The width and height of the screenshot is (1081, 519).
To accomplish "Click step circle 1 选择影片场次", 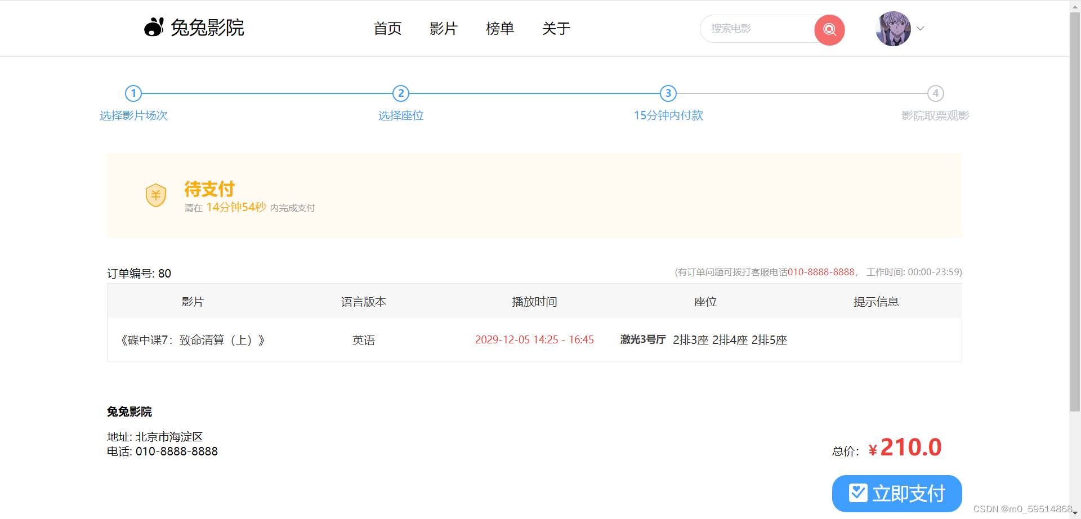I will 133,93.
